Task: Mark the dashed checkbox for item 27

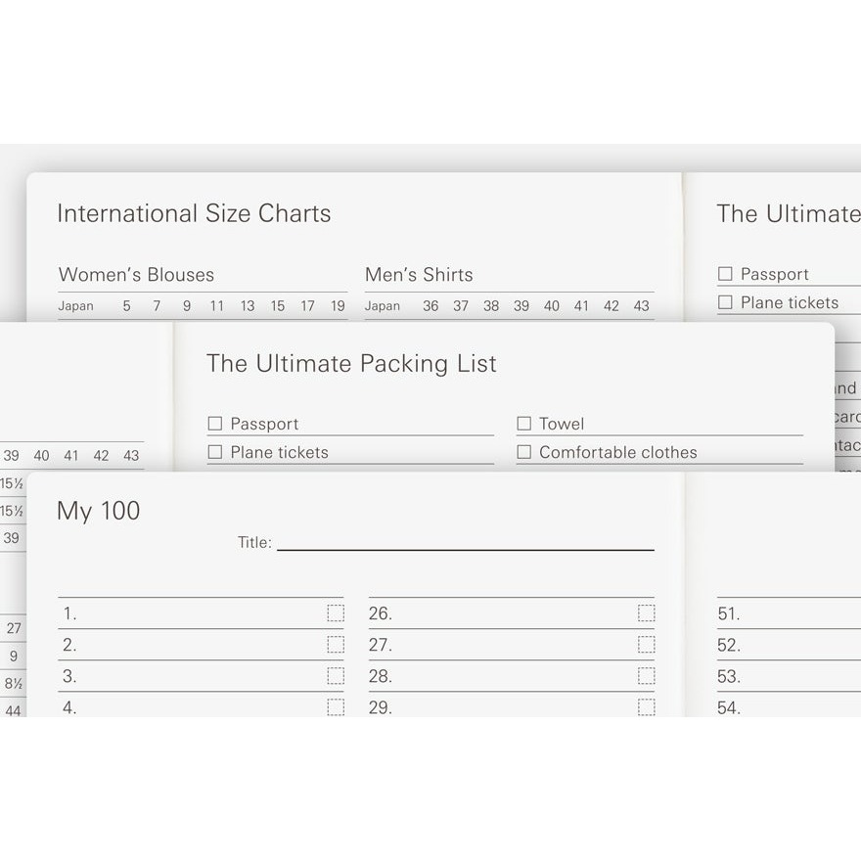Action: tap(647, 644)
